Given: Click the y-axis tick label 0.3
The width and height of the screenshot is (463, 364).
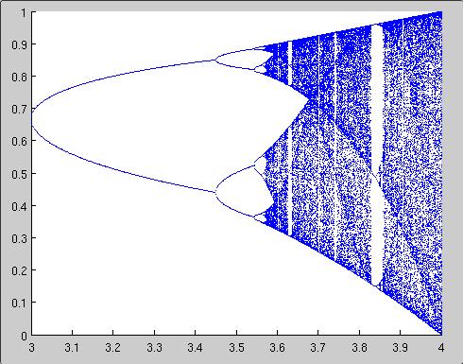Looking at the screenshot, I should (x=20, y=238).
